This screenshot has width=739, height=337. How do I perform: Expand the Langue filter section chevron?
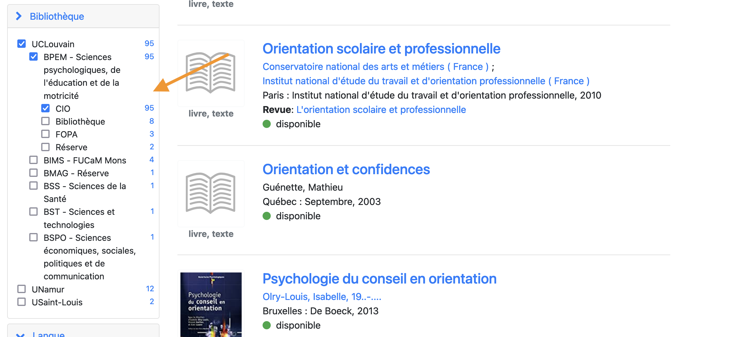point(20,335)
